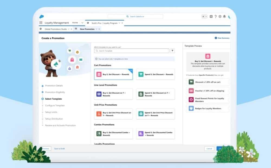
Task: Click green icon on Buy X Discounted Combo card
Action: 99,134
